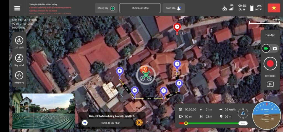283x132 pixels.
Task: Click the drone position icon on map
Action: pyautogui.click(x=146, y=75)
